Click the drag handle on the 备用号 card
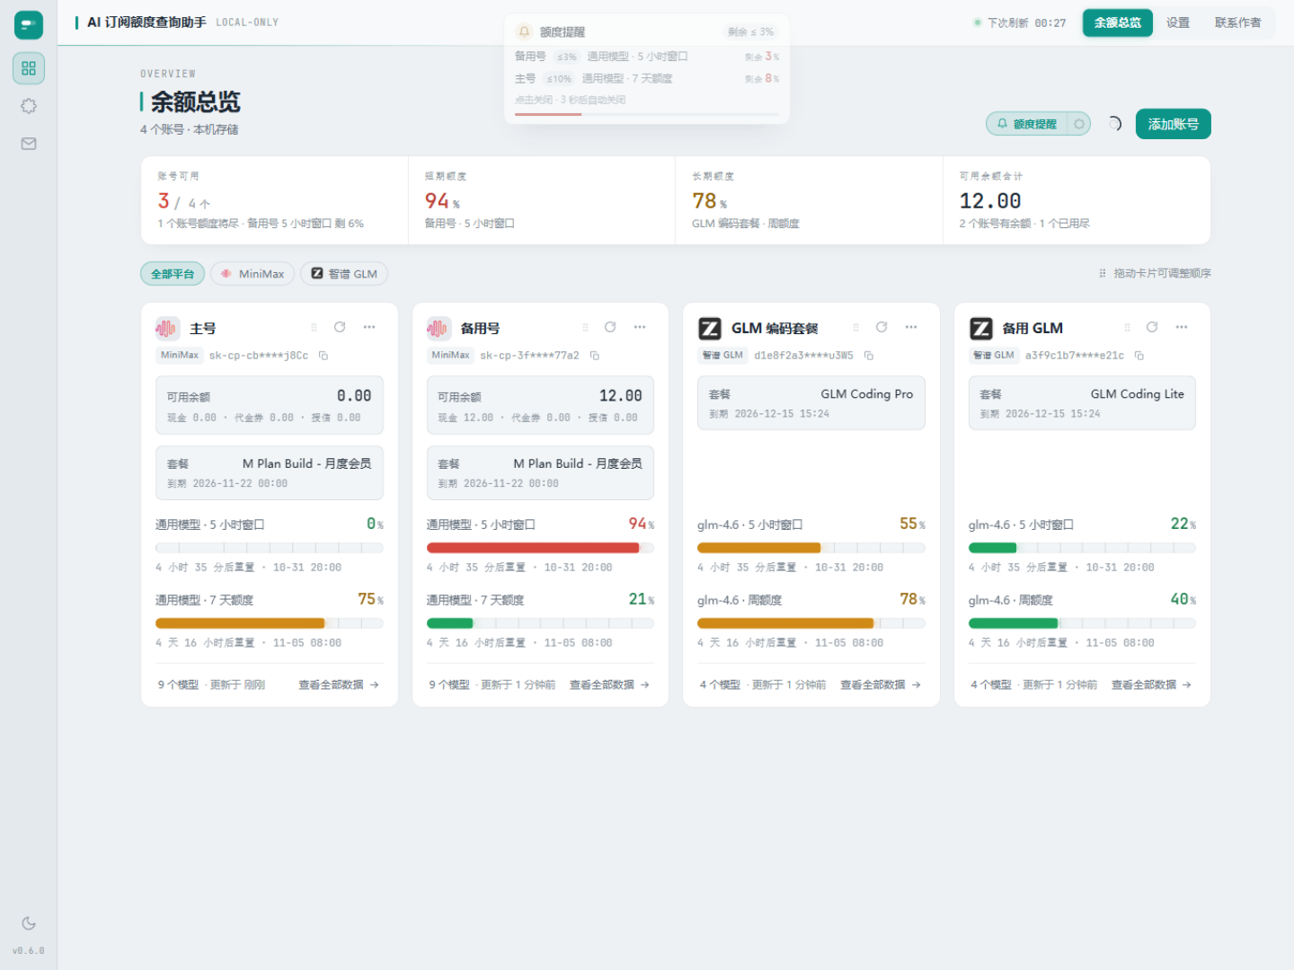The width and height of the screenshot is (1294, 970). (585, 328)
